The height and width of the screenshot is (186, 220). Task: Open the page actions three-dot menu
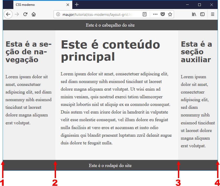point(155,14)
